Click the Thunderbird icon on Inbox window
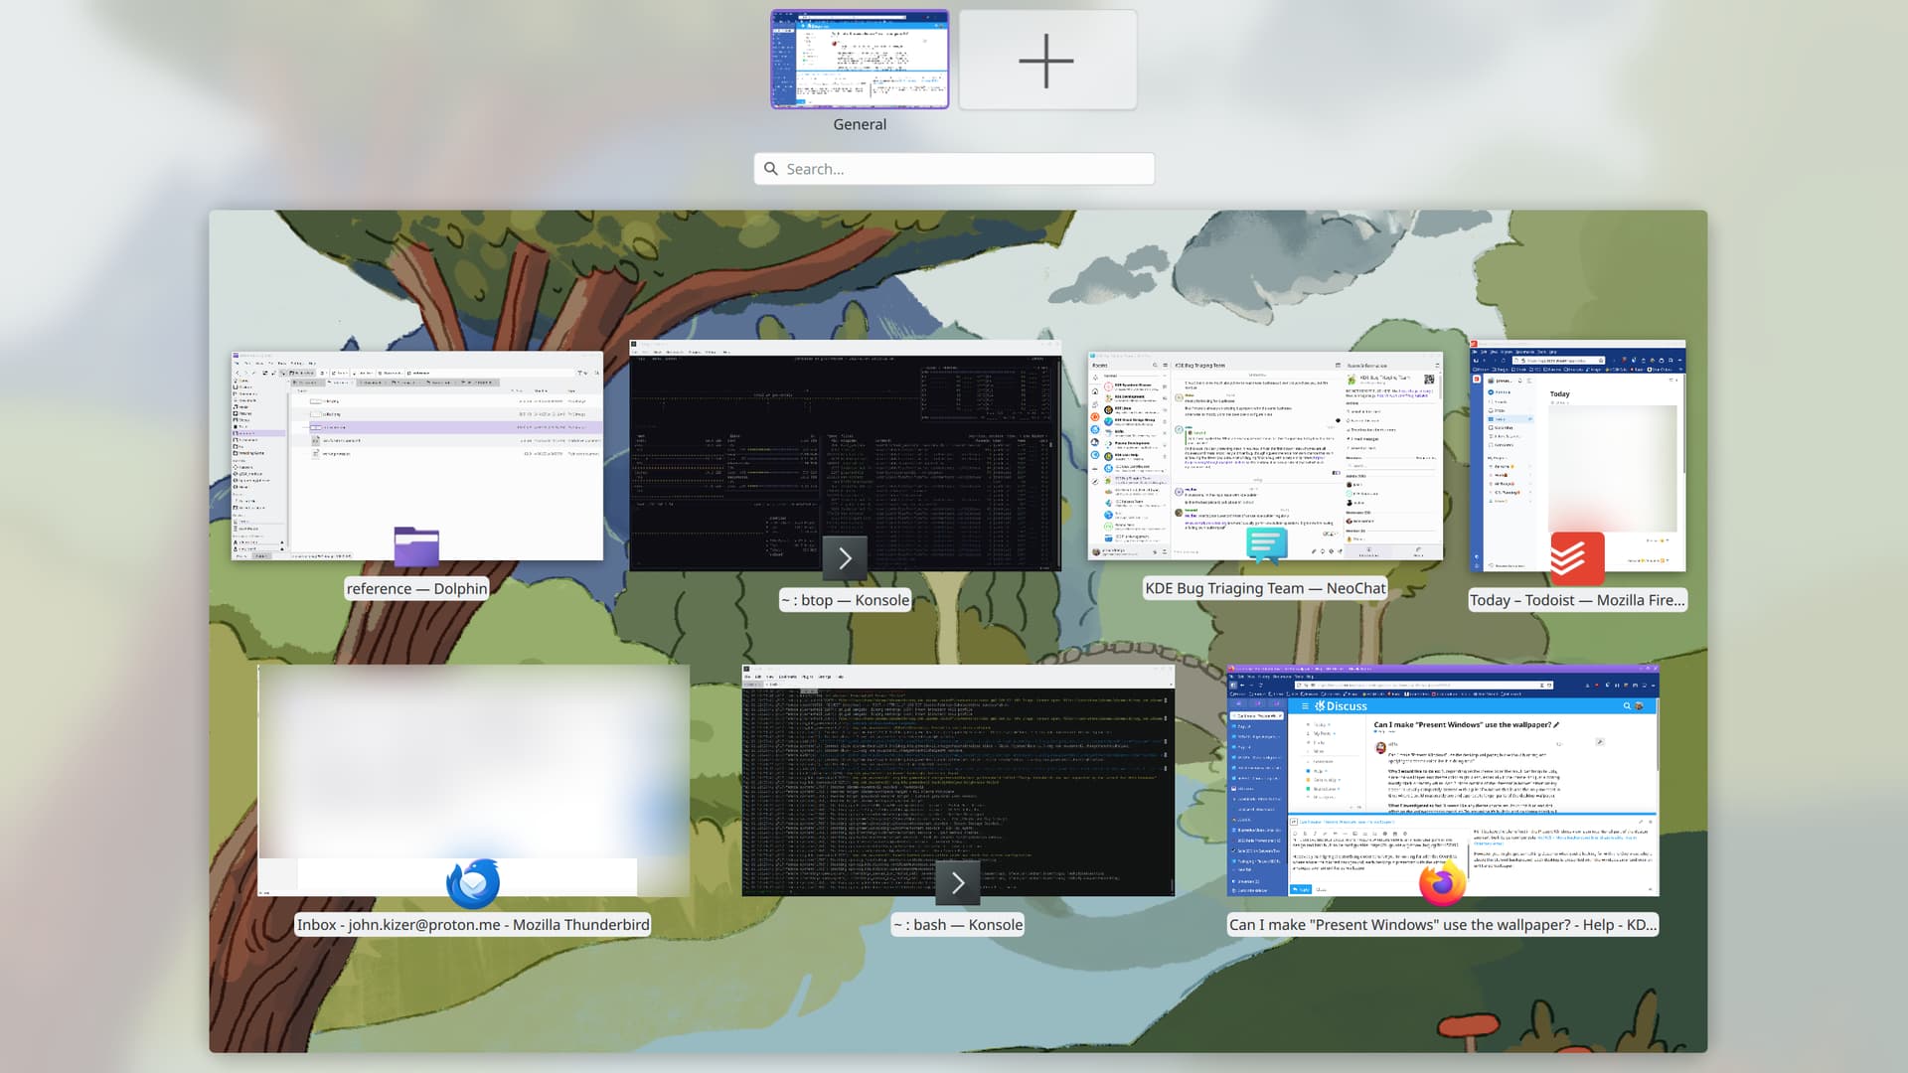The image size is (1908, 1073). point(473,883)
